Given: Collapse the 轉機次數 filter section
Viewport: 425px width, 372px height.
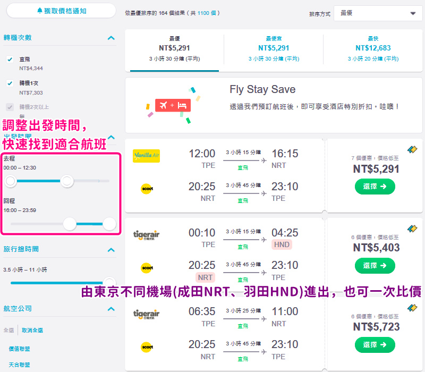Looking at the screenshot, I should (111, 38).
